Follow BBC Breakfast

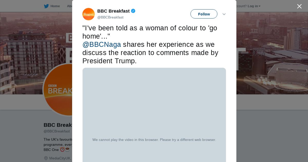(204, 14)
